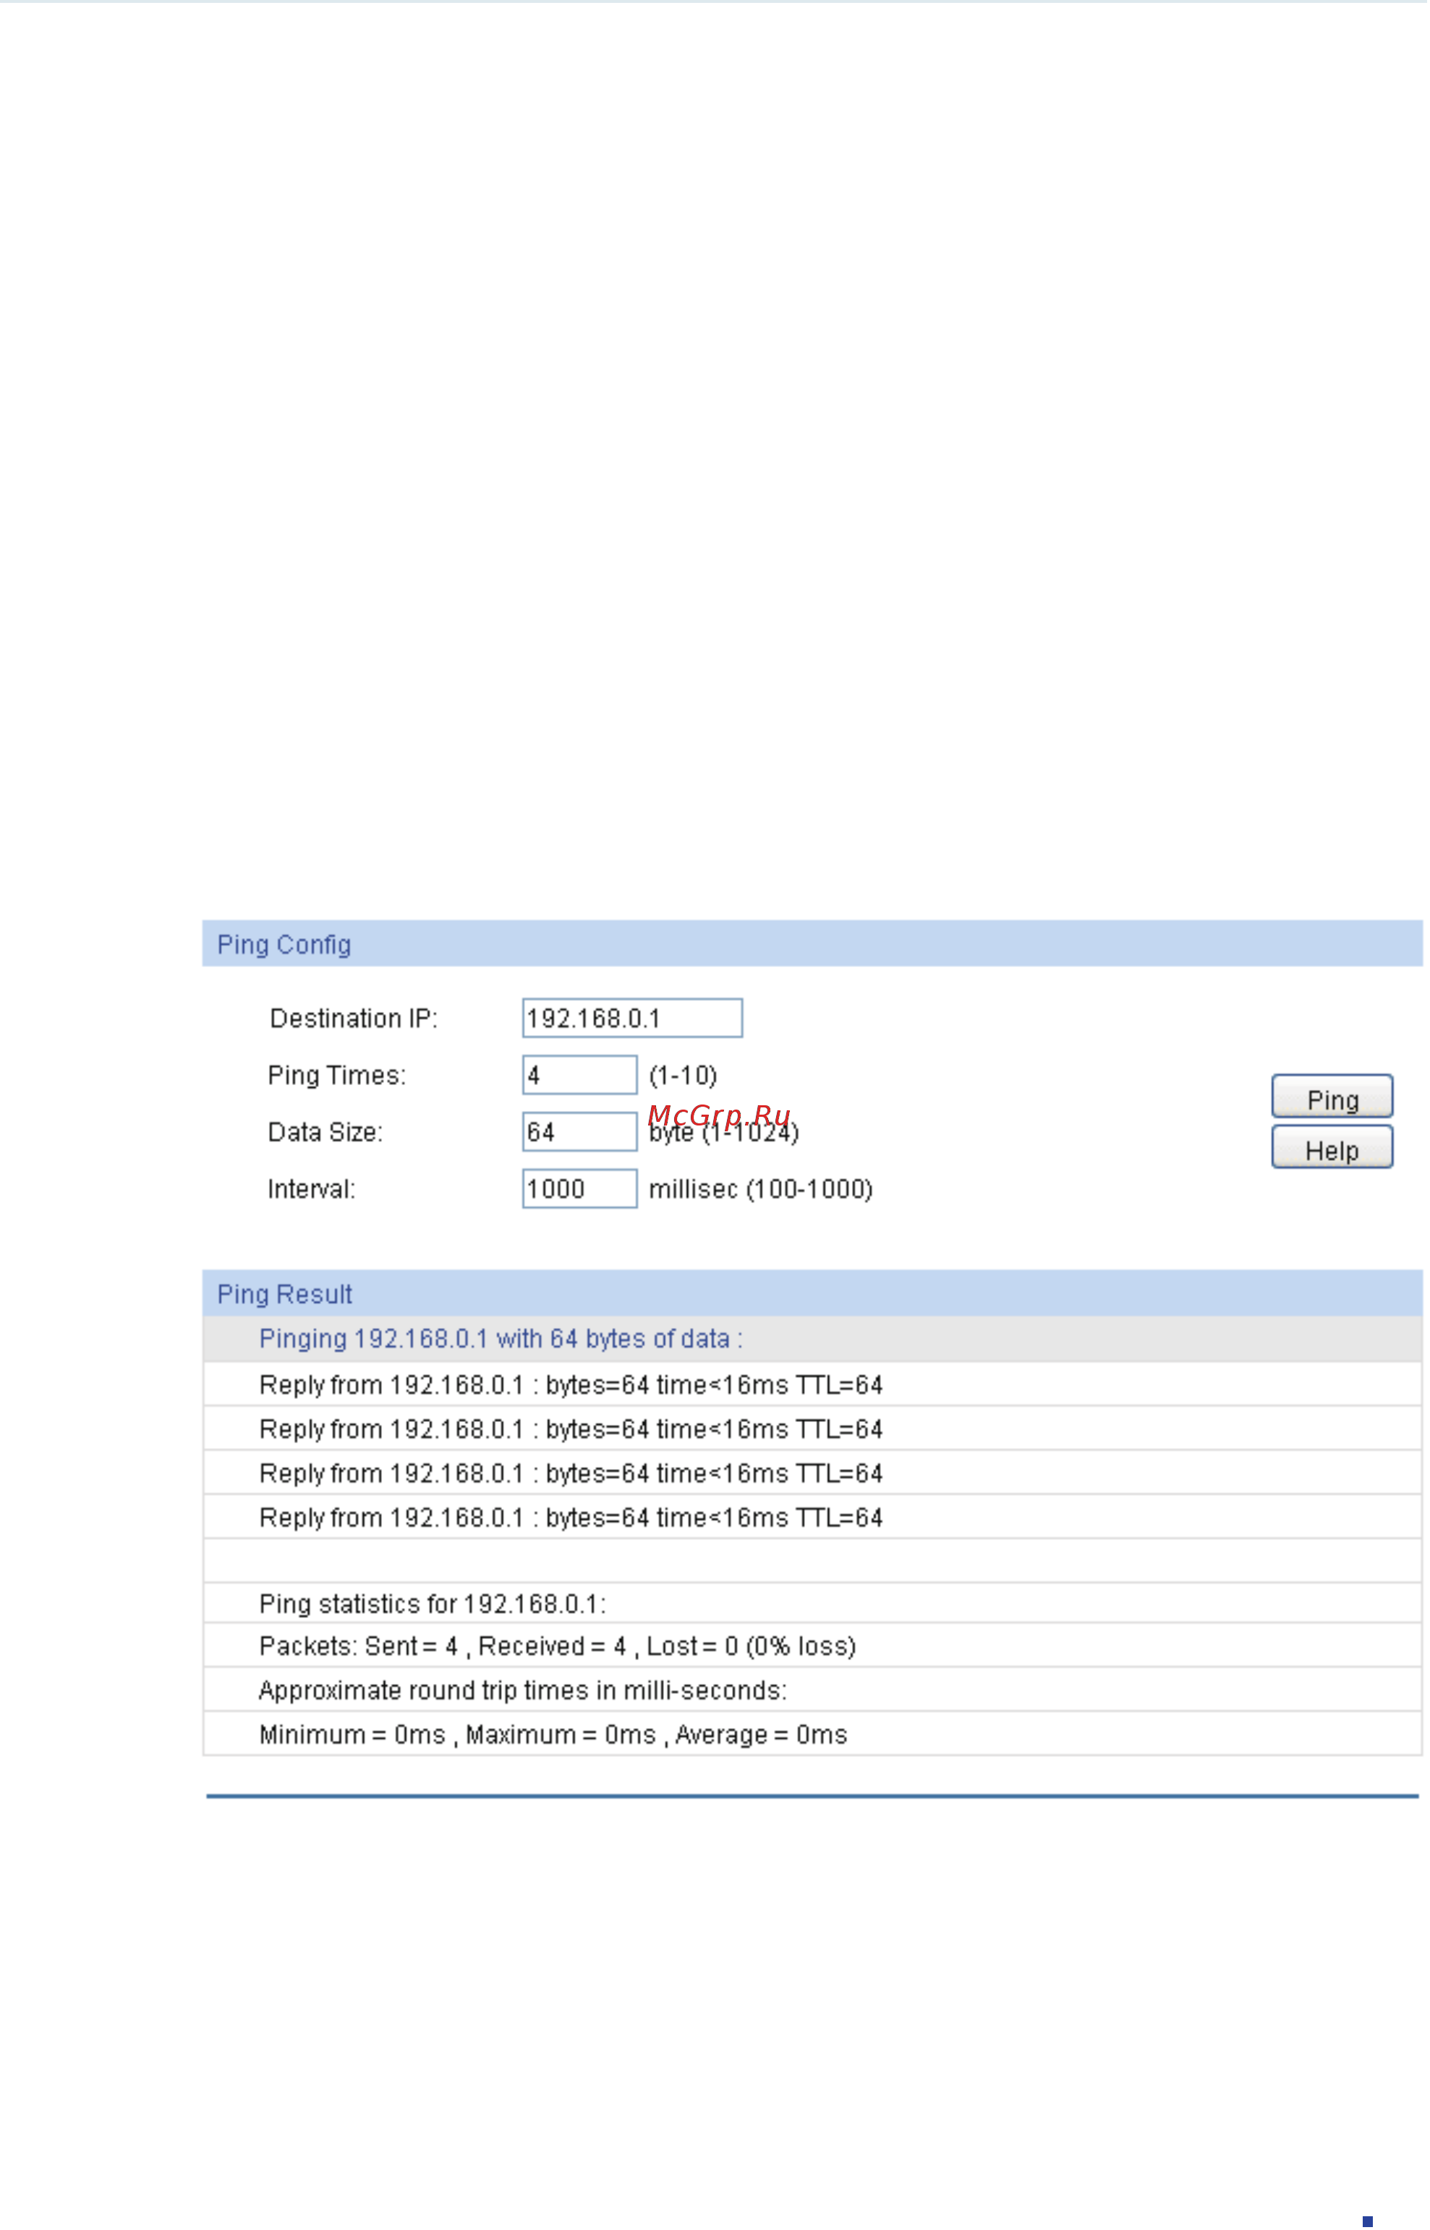Screen dimensions: 1430x2230
Task: Focus the Destination IP input field
Action: pyautogui.click(x=632, y=1018)
